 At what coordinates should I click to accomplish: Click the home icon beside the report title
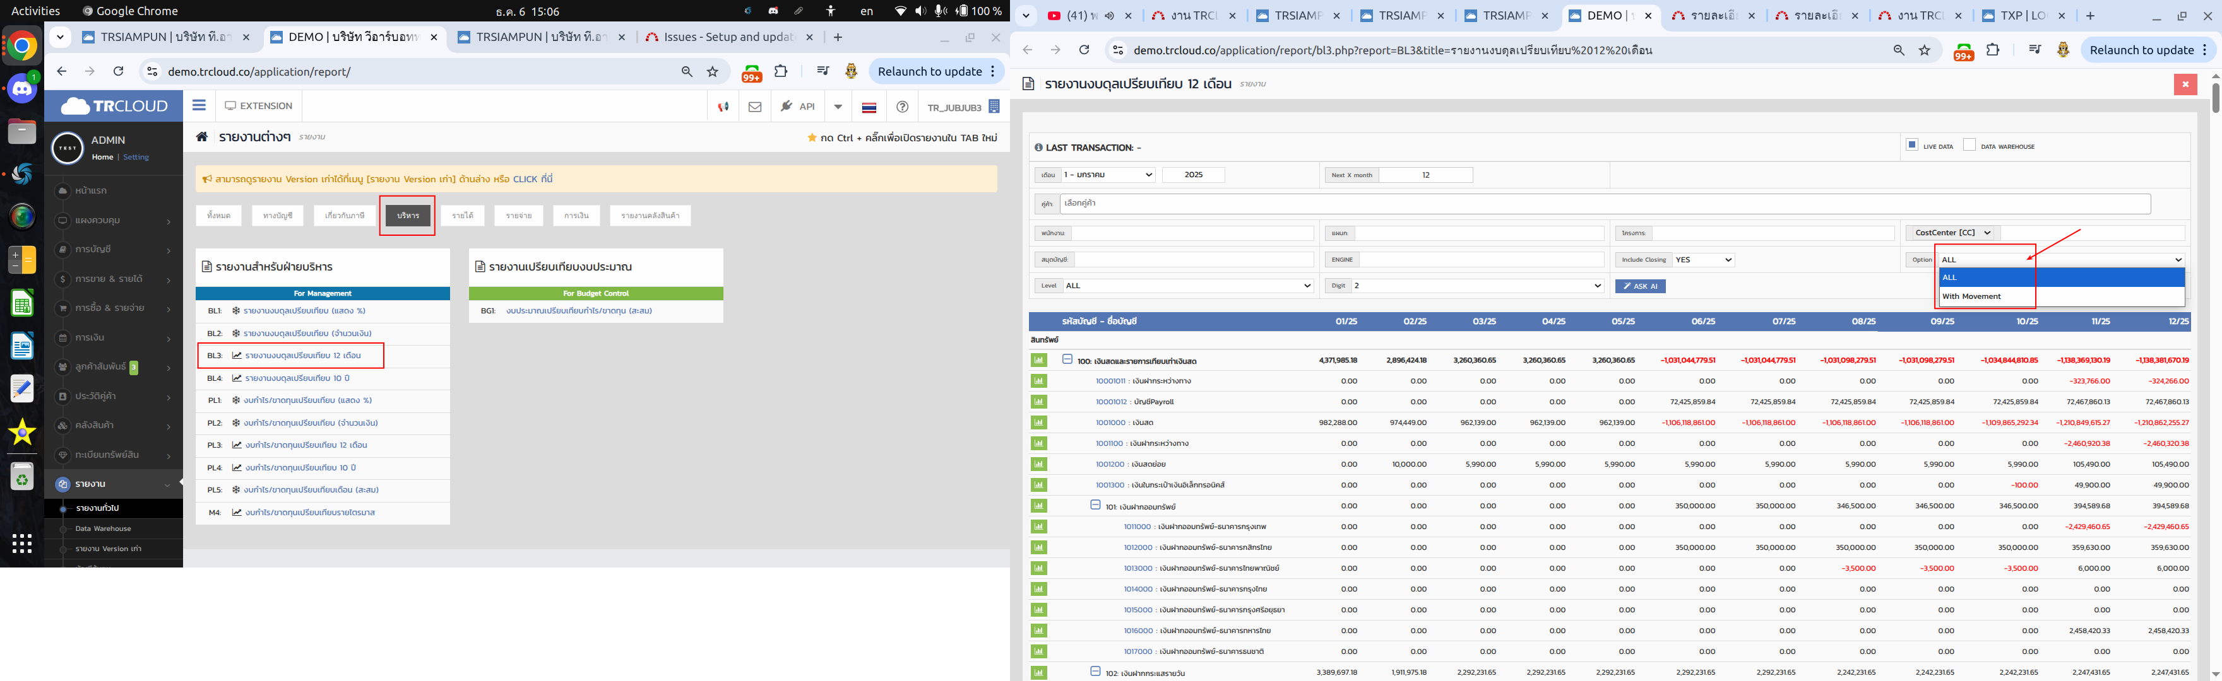coord(202,137)
